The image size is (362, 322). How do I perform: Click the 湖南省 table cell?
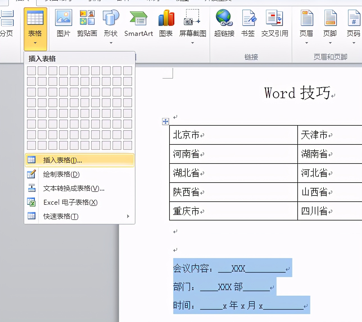coord(330,154)
